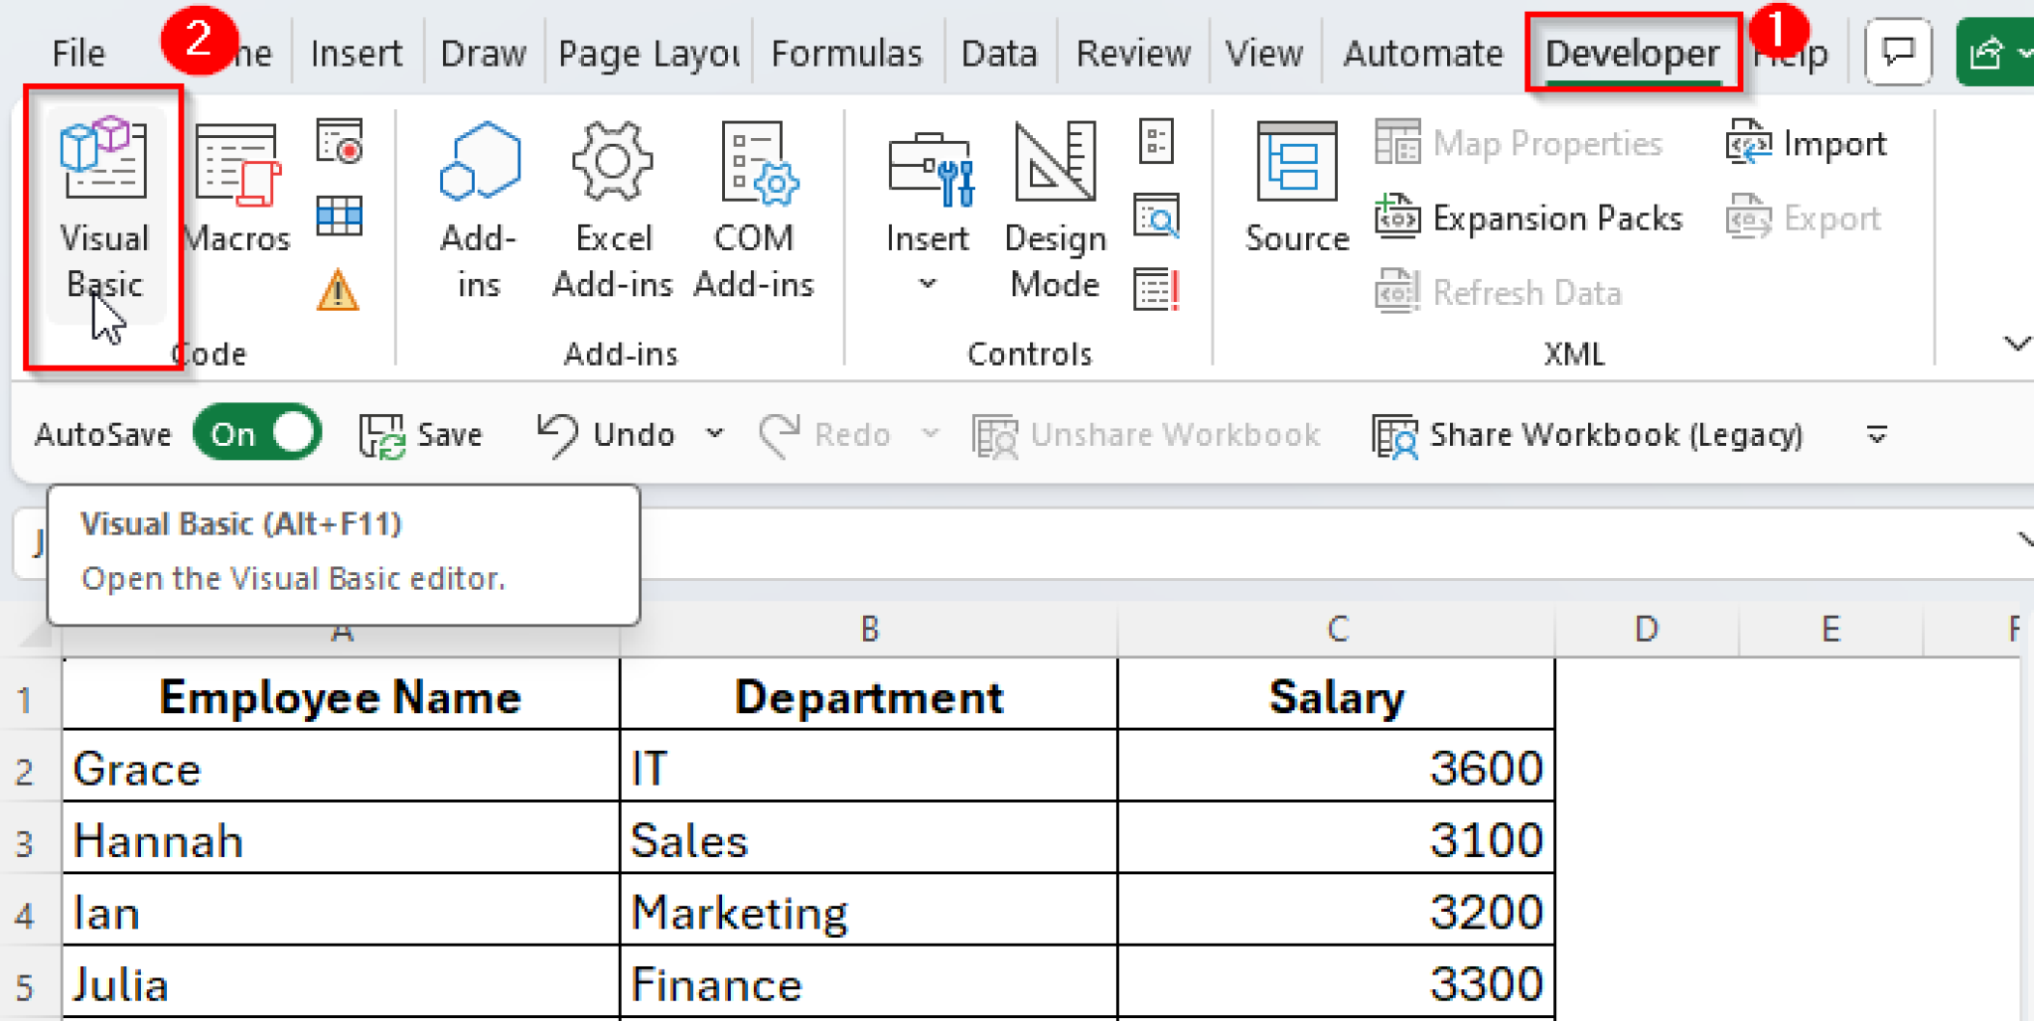
Task: Toggle the Run Dialog control
Action: coord(1158,289)
